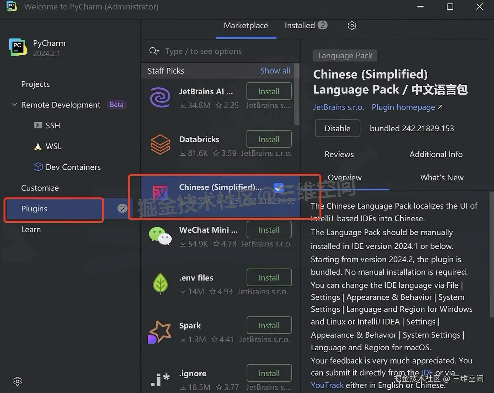Select the Chinese Language Pack icon

click(x=160, y=192)
